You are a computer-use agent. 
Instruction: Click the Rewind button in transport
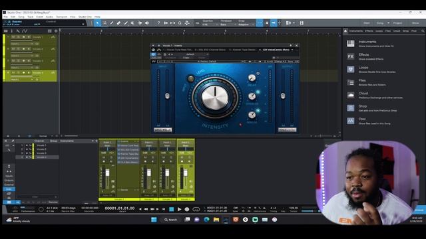[146, 209]
